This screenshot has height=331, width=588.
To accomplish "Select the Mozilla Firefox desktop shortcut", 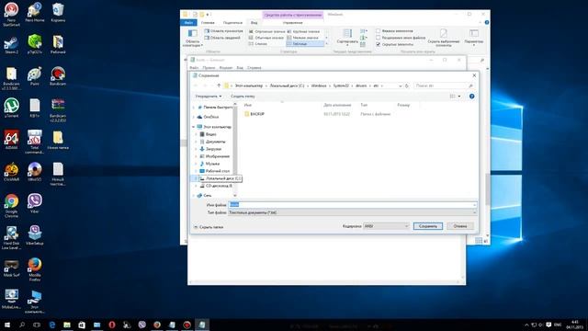I will 35,269.
